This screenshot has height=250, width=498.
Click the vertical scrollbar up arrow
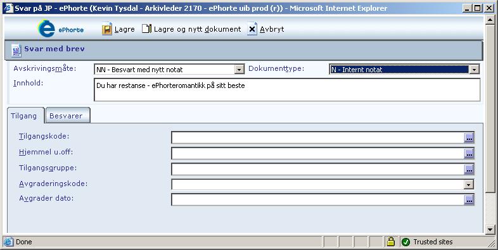(490, 20)
